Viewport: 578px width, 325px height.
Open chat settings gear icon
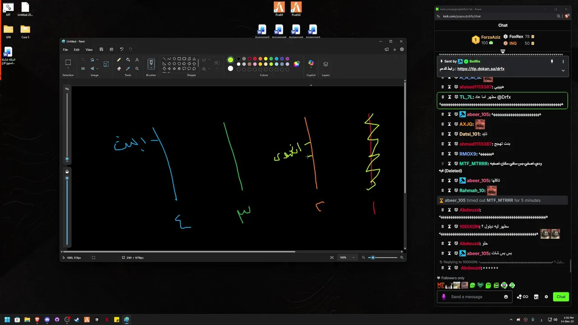tap(546, 297)
